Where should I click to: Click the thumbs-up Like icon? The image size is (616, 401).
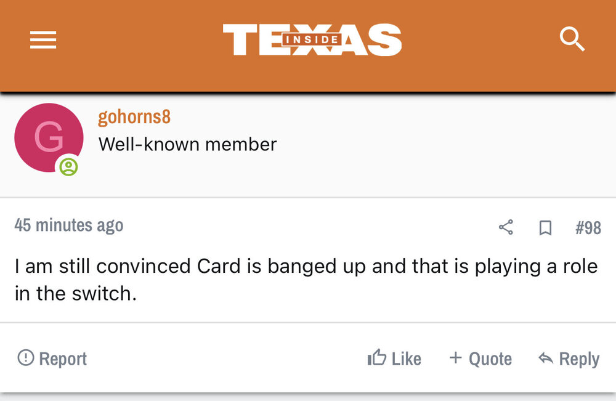[376, 358]
